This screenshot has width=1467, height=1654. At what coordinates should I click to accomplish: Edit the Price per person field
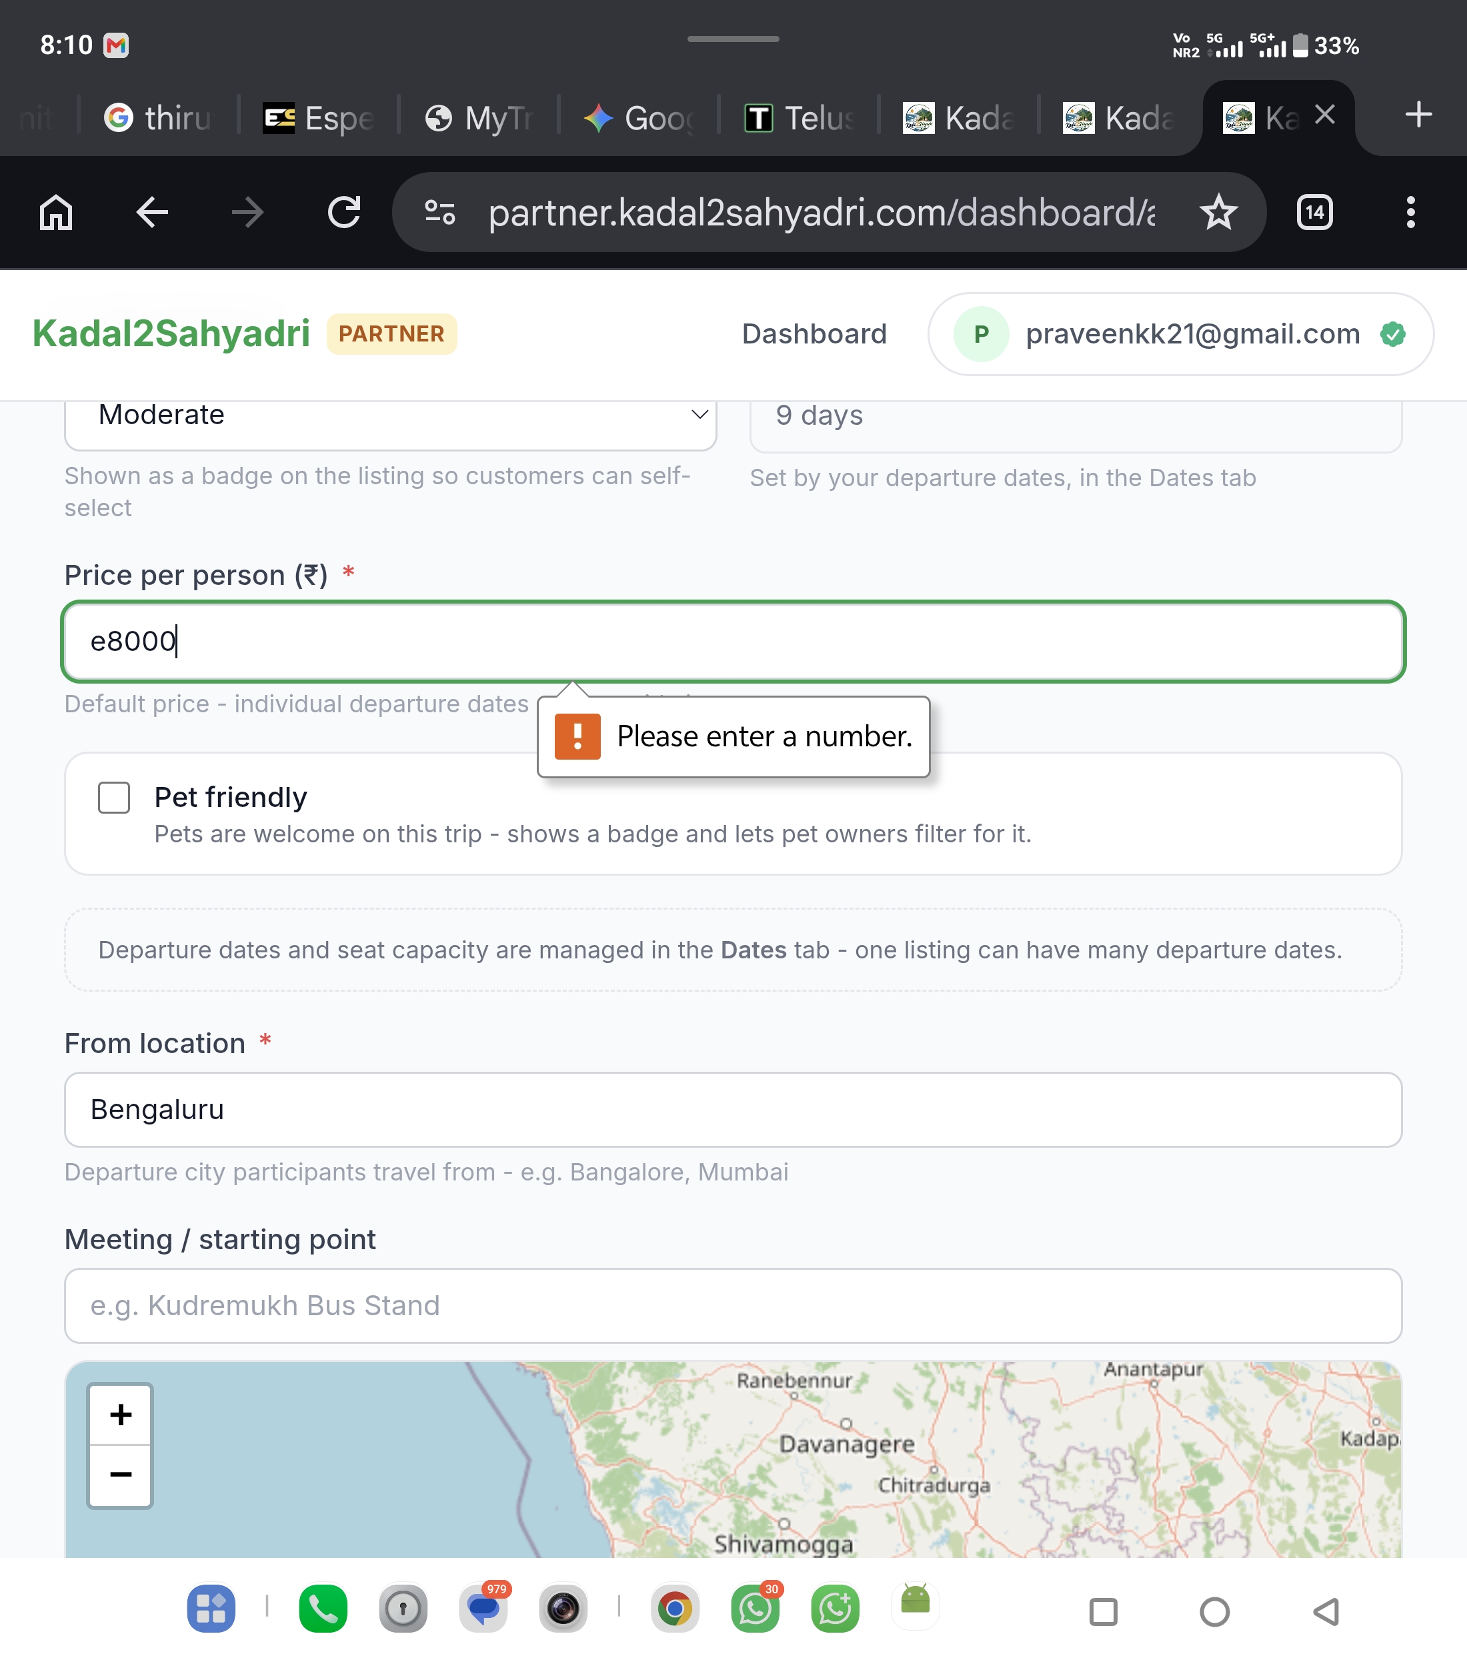[733, 642]
